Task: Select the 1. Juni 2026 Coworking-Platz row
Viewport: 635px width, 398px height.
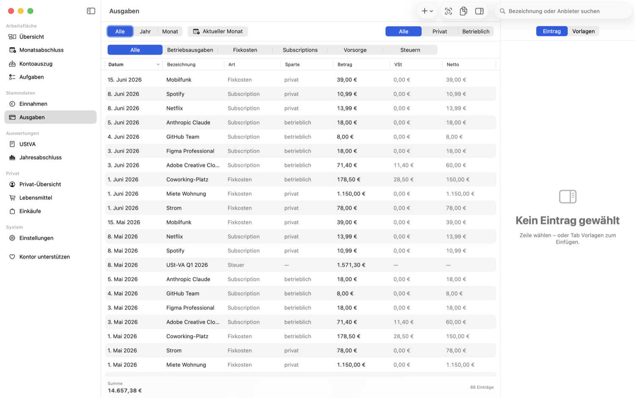Action: [x=301, y=180]
